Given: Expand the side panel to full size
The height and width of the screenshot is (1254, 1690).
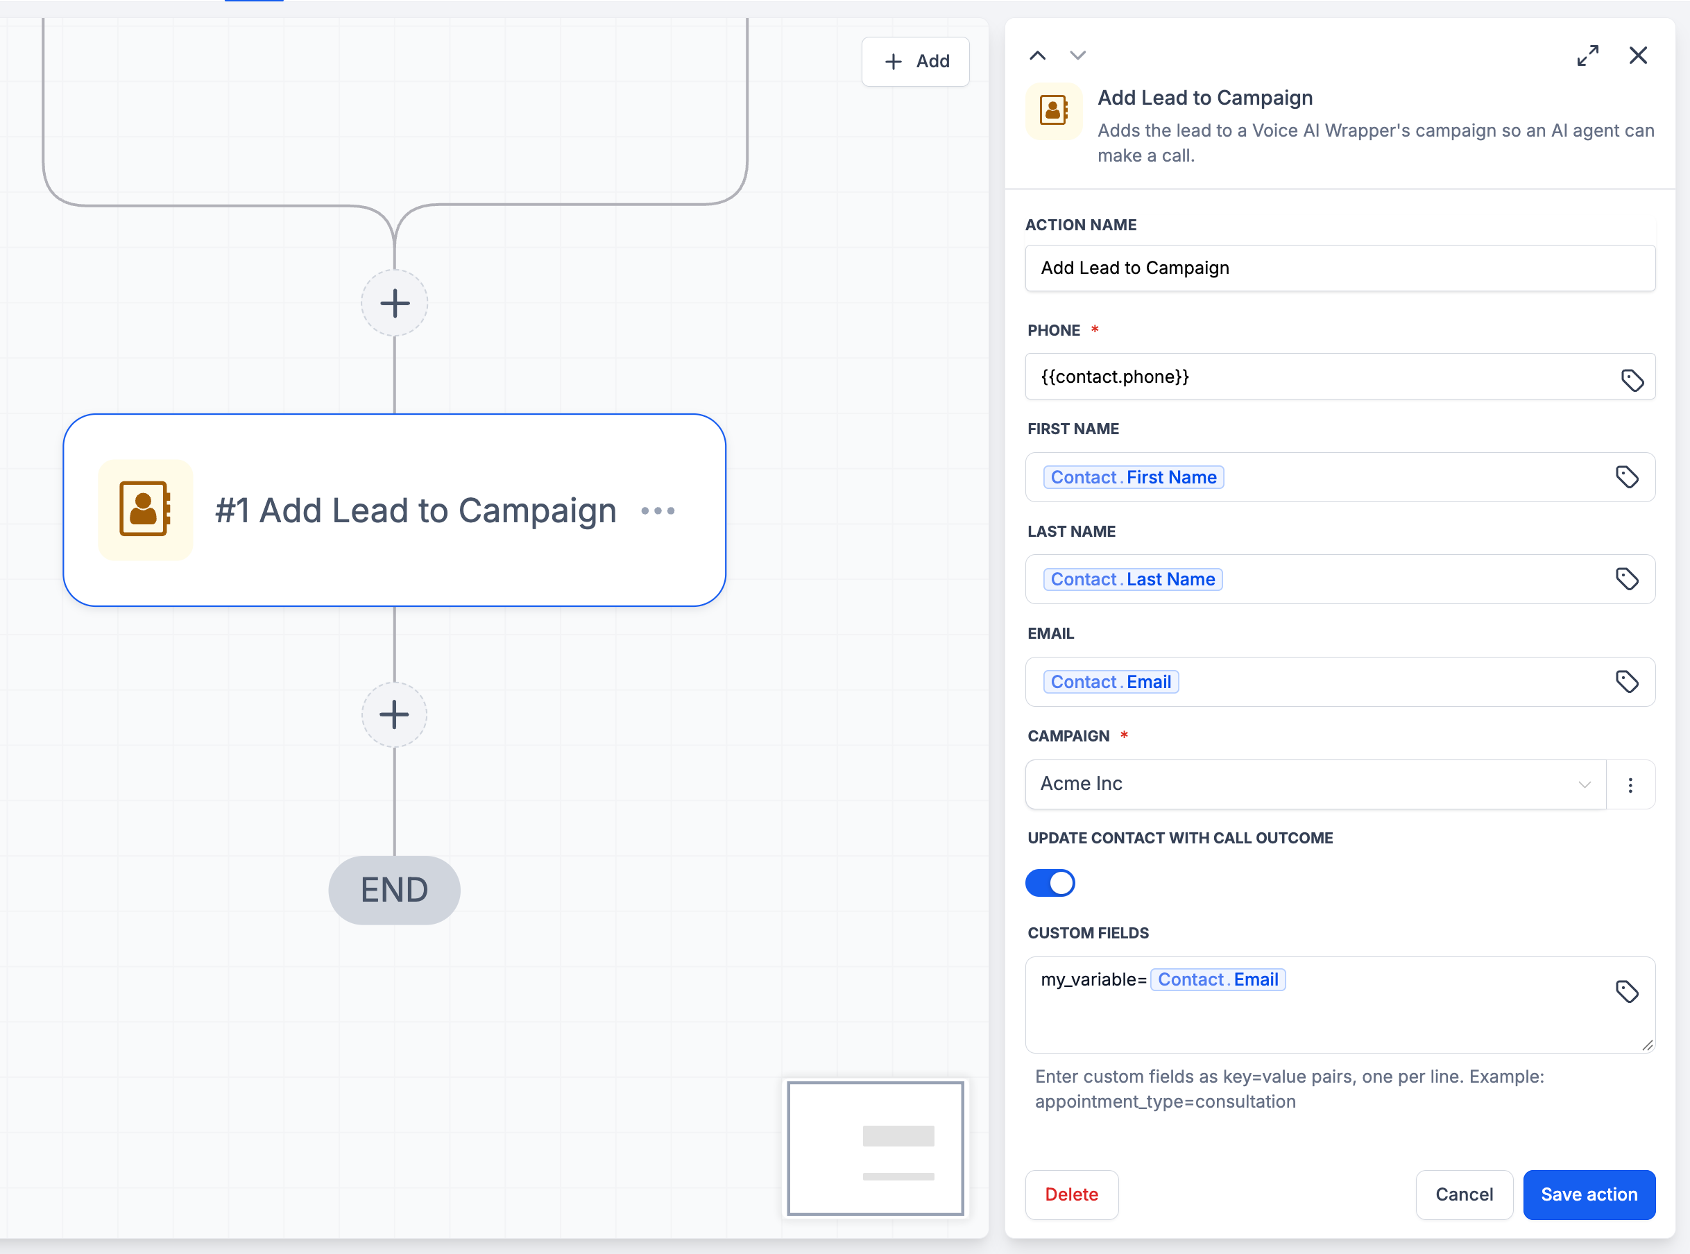Looking at the screenshot, I should (1587, 55).
